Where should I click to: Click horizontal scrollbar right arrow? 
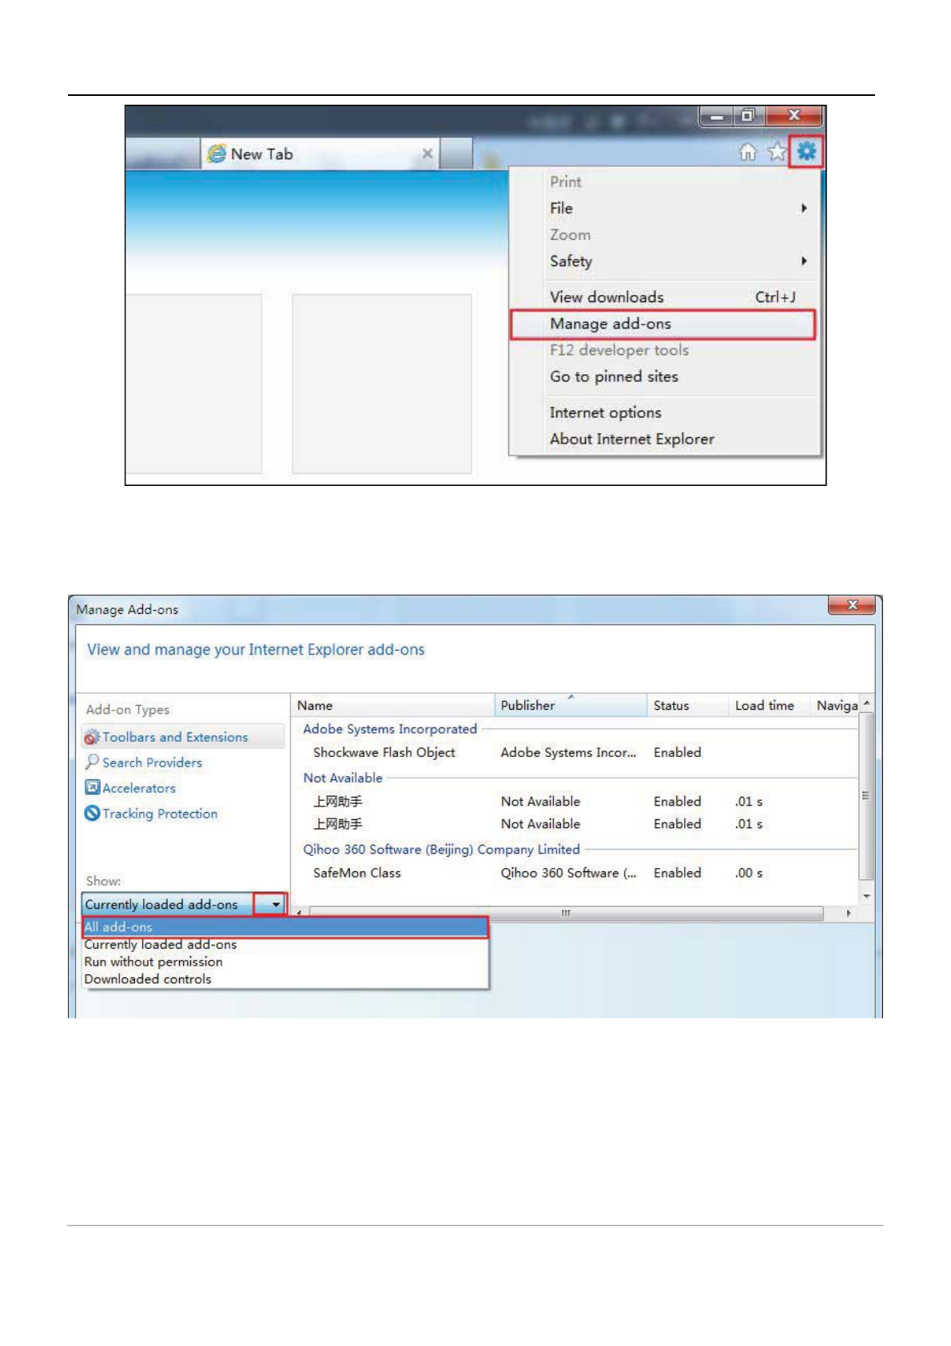point(848,913)
